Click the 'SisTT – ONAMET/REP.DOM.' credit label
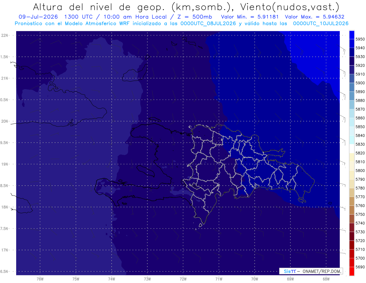Image resolution: width=366 pixels, height=283 pixels. (x=310, y=271)
